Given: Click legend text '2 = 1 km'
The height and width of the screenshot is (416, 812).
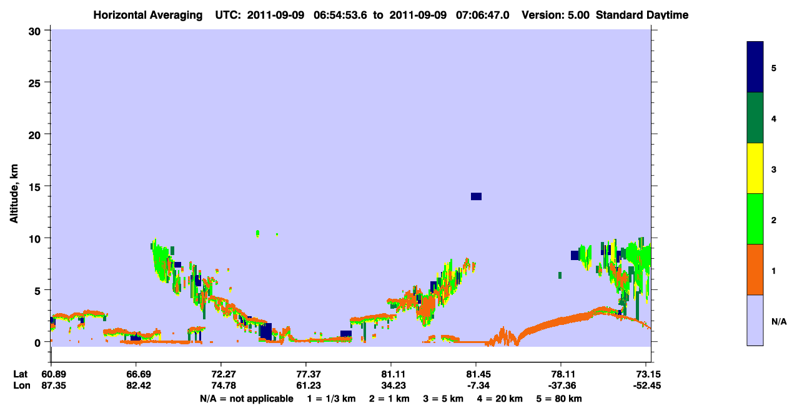Looking at the screenshot, I should [389, 399].
